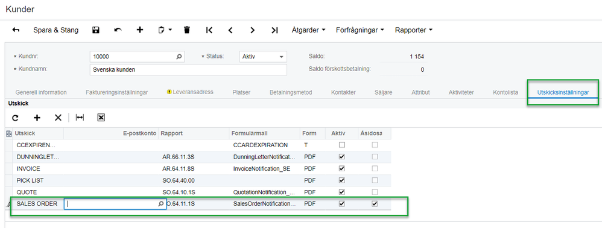Go to last record icon

[274, 30]
